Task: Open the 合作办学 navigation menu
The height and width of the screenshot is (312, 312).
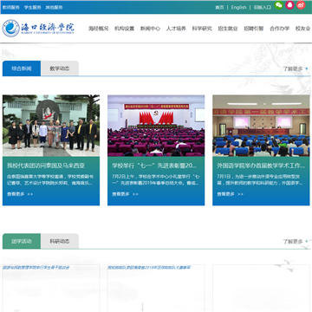Action: click(x=280, y=29)
